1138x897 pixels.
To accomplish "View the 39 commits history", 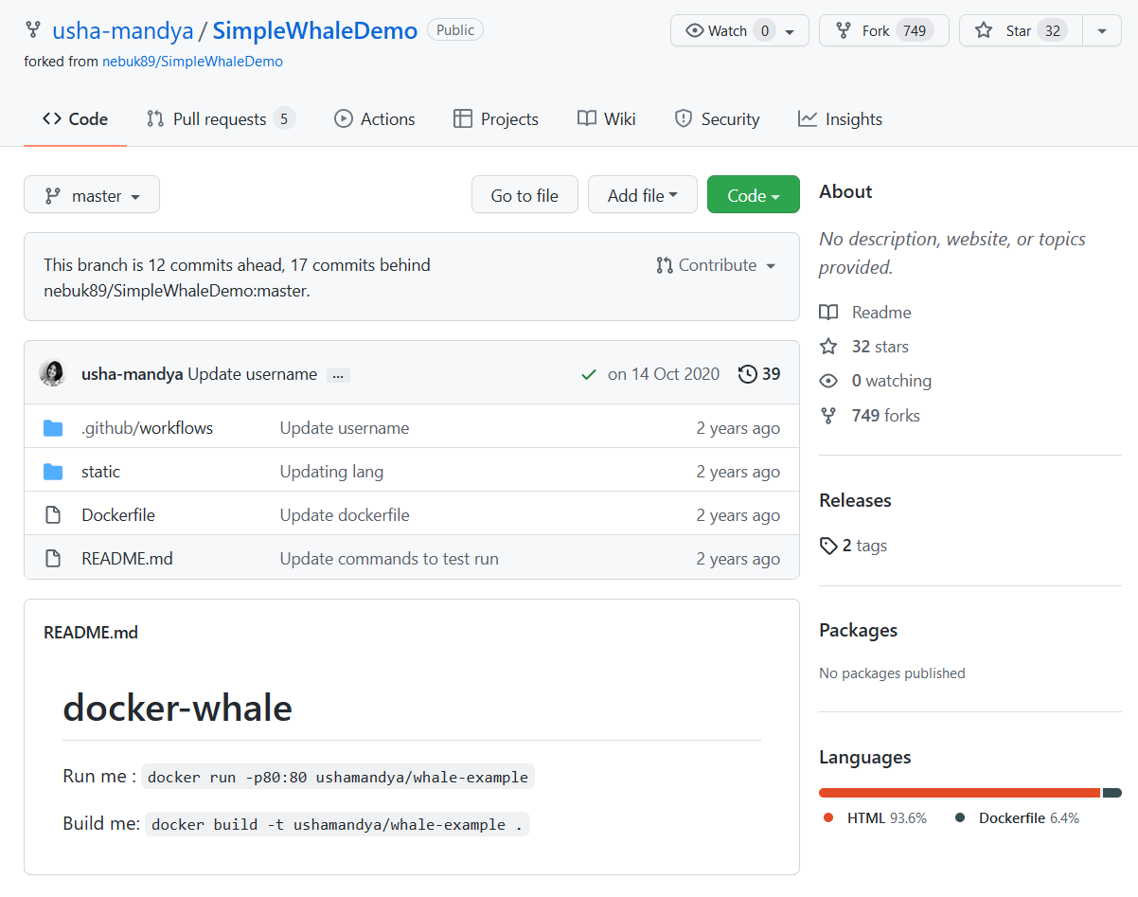I will pos(759,374).
